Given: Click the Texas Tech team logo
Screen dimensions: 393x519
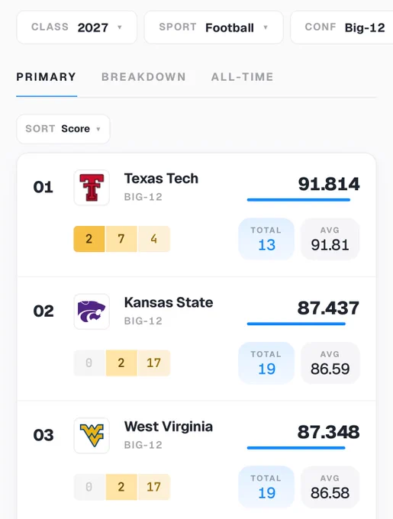Looking at the screenshot, I should coord(92,188).
